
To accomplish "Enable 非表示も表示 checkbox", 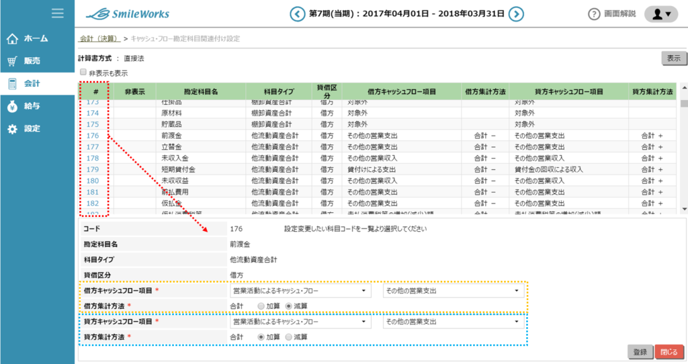I will [x=83, y=73].
